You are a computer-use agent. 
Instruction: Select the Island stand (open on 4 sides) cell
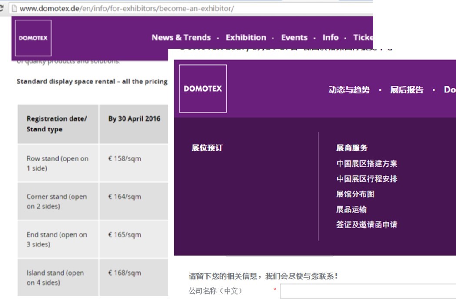pyautogui.click(x=58, y=277)
